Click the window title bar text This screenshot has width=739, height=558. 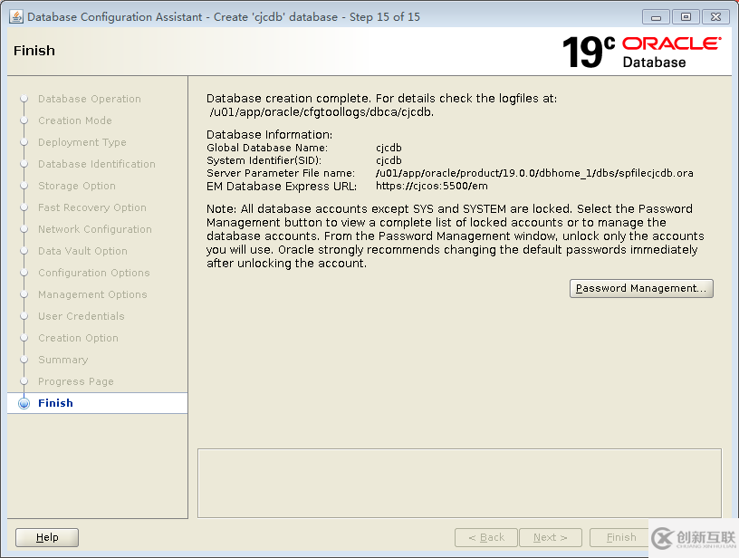click(x=224, y=17)
